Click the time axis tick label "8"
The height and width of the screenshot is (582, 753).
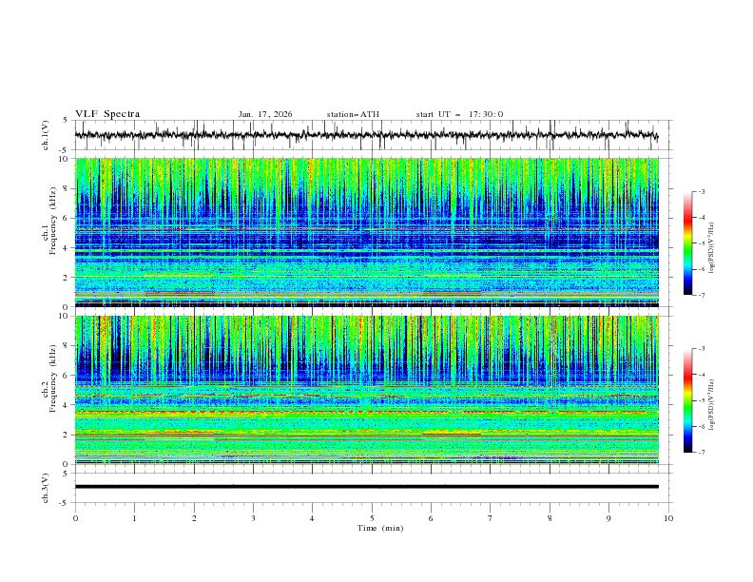point(550,518)
